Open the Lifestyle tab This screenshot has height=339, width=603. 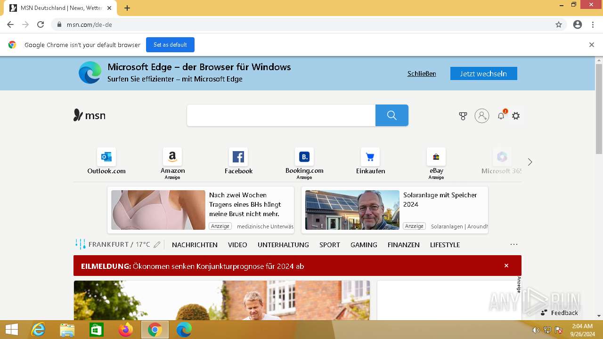[445, 245]
